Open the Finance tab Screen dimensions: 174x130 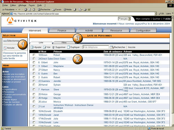pyautogui.click(x=62, y=31)
